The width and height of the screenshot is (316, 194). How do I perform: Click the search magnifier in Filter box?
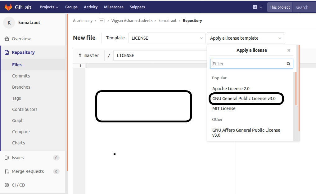(288, 64)
